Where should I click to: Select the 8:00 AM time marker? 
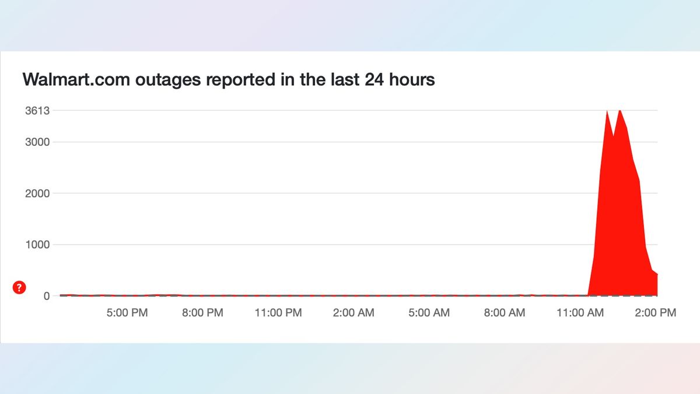504,313
